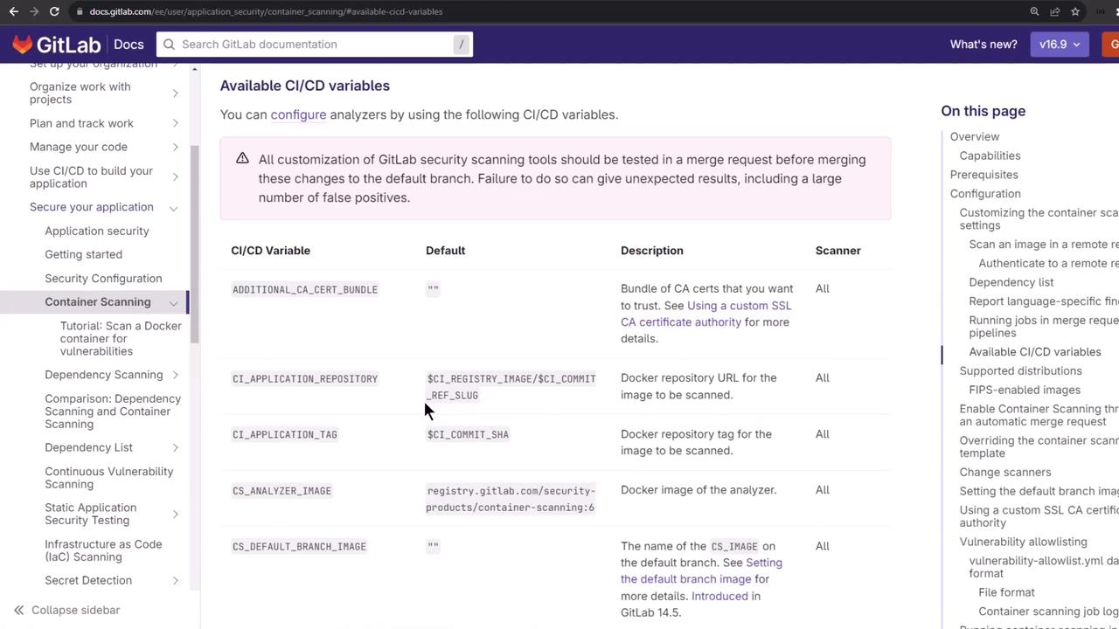Jump to Configuration section
This screenshot has width=1119, height=629.
tap(985, 194)
